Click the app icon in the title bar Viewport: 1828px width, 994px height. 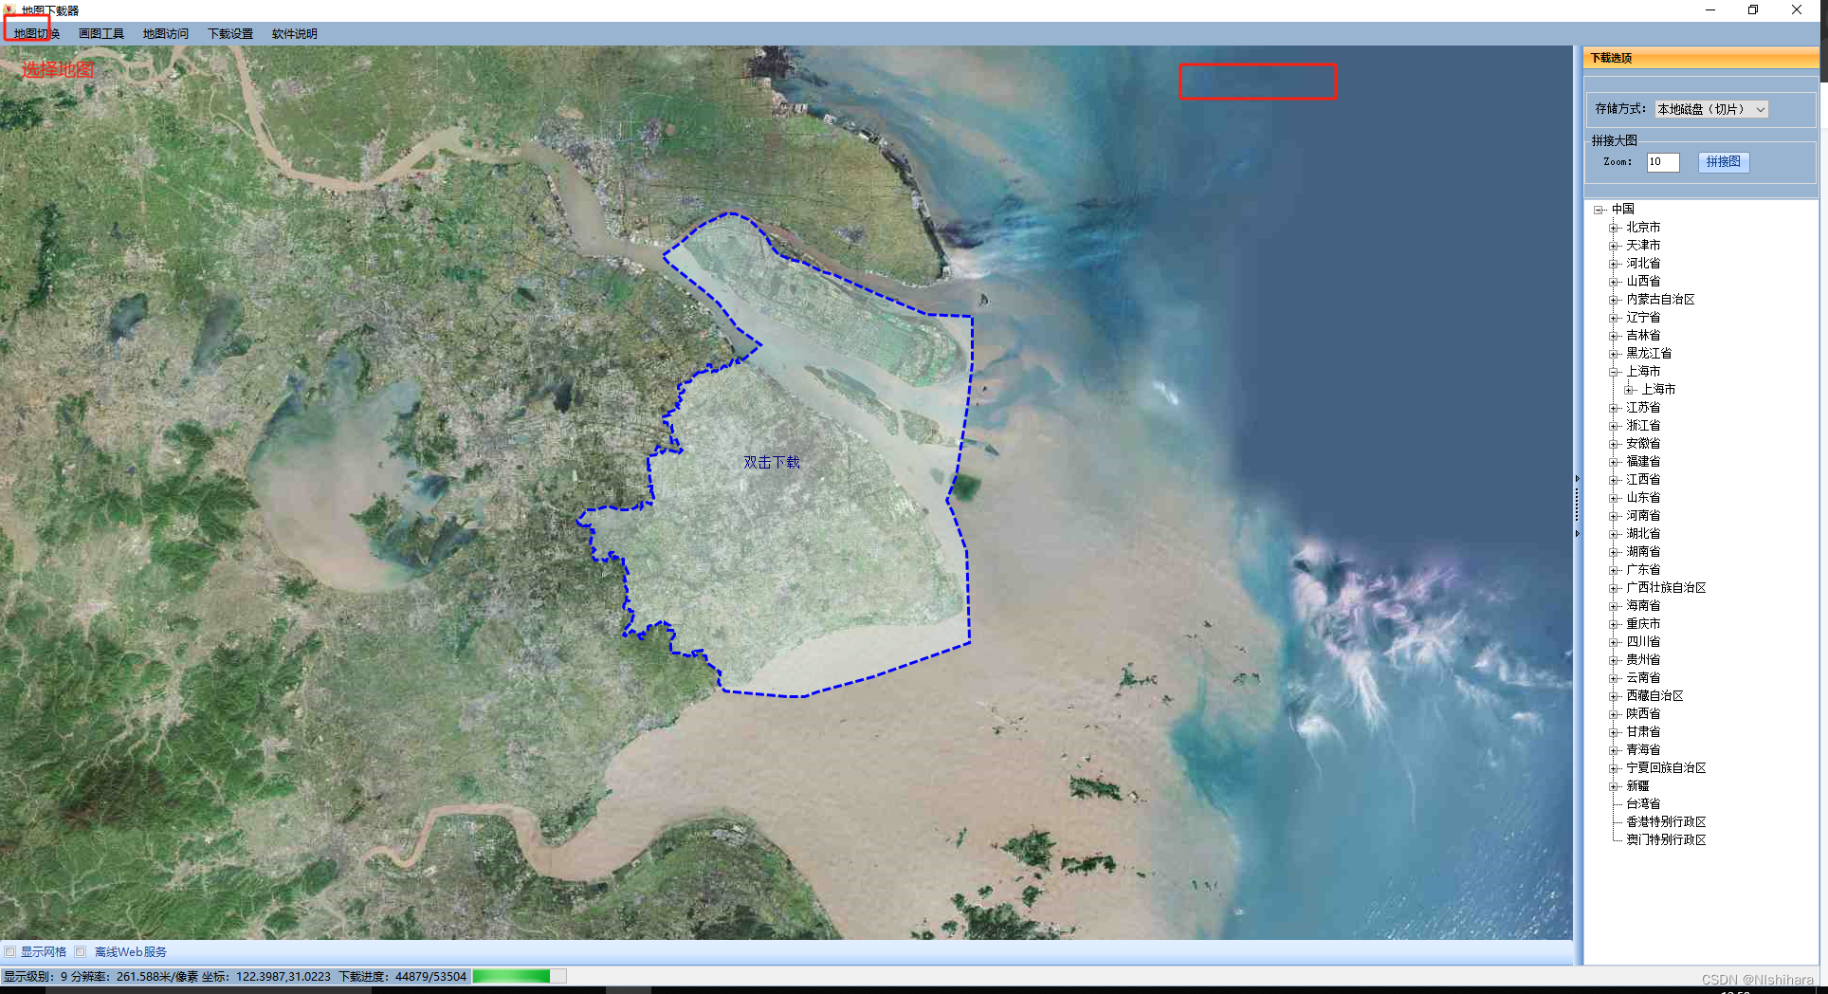point(9,9)
